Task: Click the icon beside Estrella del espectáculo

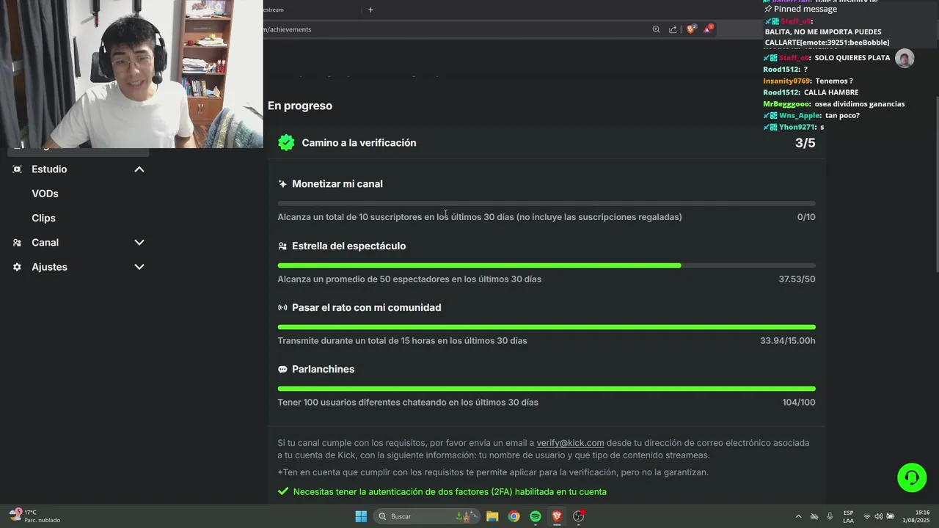Action: click(x=282, y=246)
